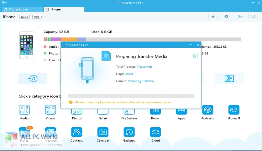Open the info button in top toolbar

240,17
